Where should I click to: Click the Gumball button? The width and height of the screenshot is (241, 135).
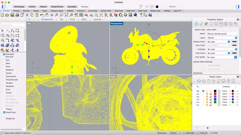point(72,7)
